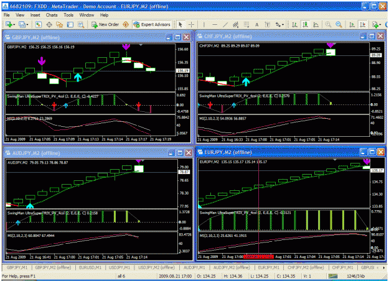Select the Horizontal Line drawing tool

215,24
